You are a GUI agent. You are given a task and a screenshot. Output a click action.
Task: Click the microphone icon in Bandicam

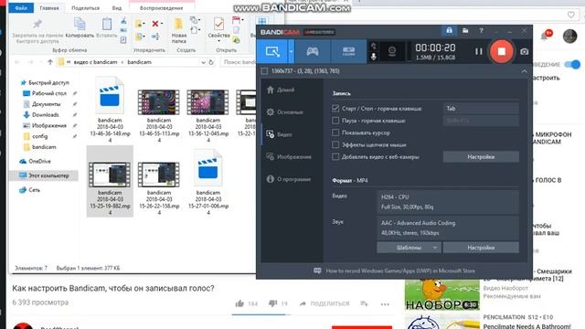(374, 57)
